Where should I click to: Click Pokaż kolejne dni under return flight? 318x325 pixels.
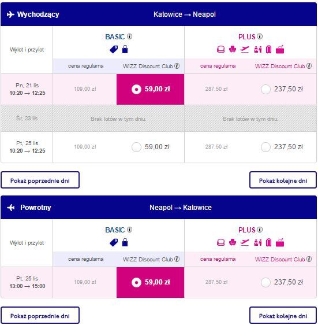283,316
